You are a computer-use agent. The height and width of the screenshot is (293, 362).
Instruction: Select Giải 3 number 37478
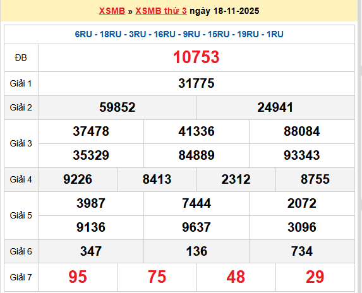(91, 131)
